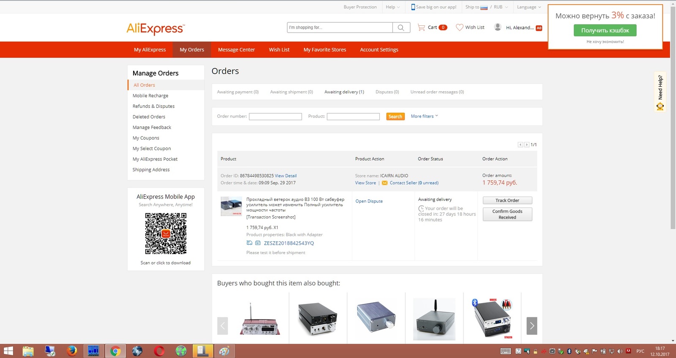Image resolution: width=676 pixels, height=358 pixels.
Task: Click the Contact Seller envelope icon
Action: click(384, 183)
